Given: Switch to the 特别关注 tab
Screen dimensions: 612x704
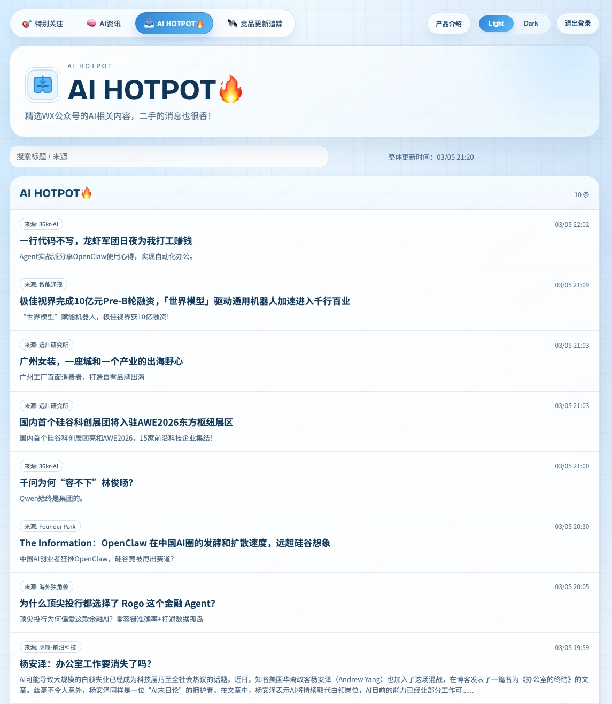Looking at the screenshot, I should [43, 23].
